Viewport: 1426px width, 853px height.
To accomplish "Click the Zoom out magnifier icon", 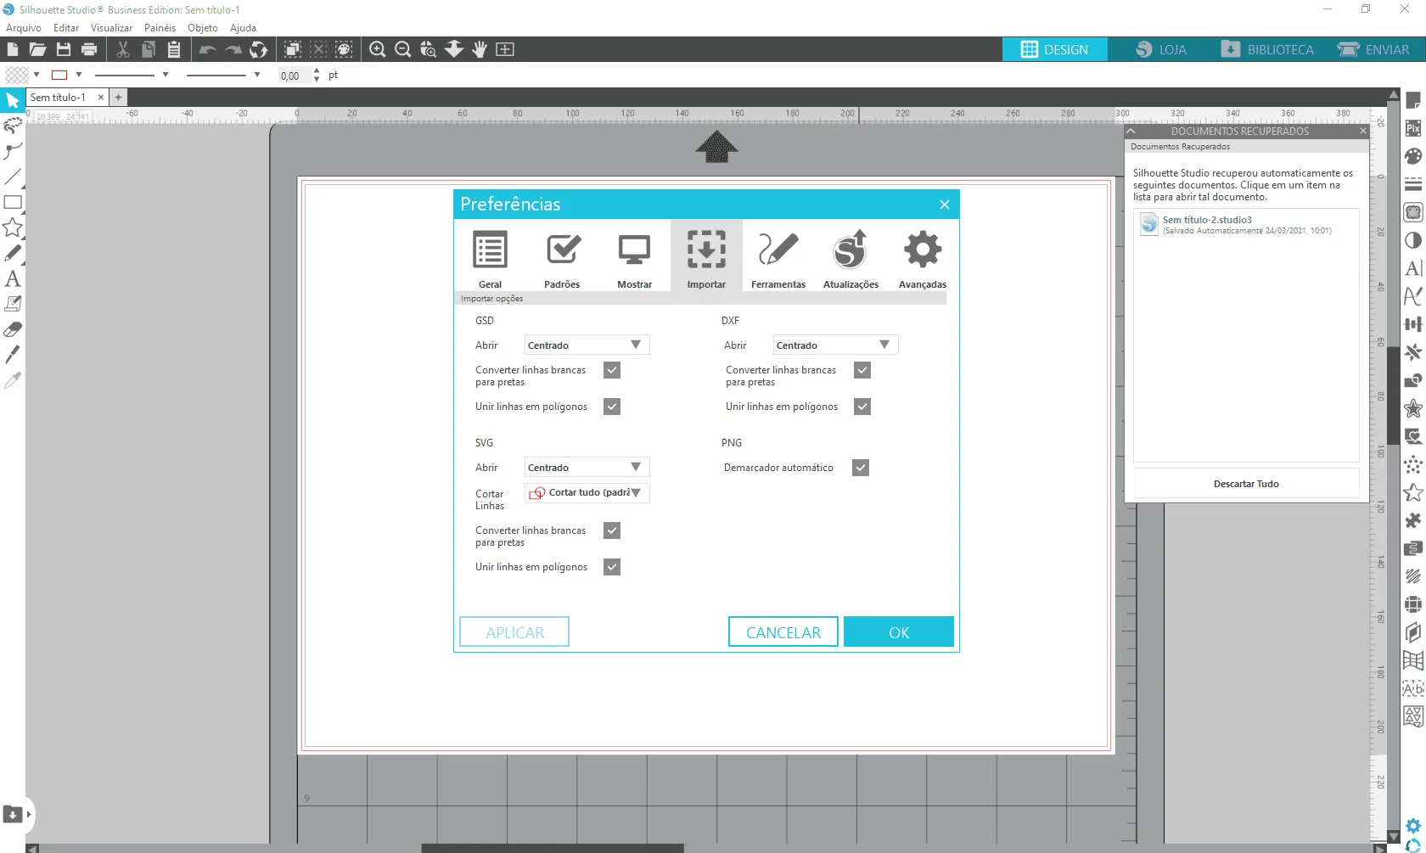I will 403,49.
